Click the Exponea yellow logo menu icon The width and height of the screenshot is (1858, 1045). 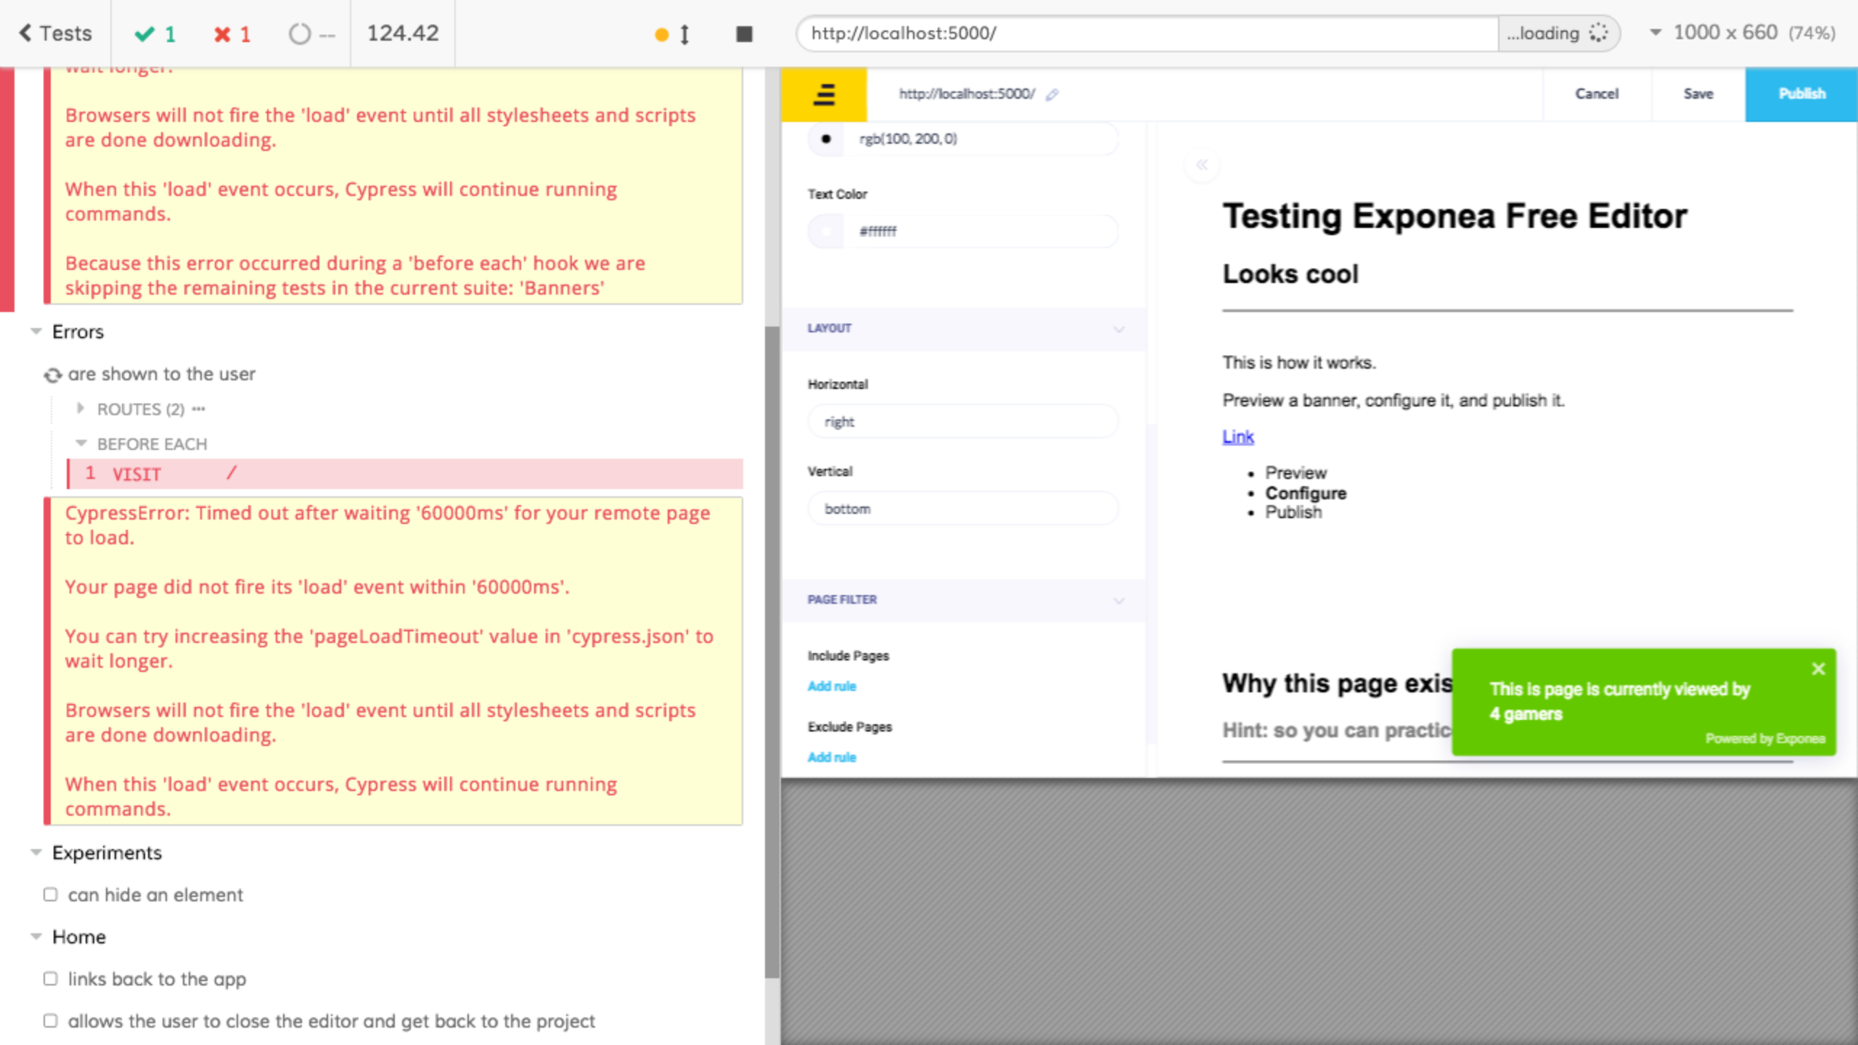point(824,94)
